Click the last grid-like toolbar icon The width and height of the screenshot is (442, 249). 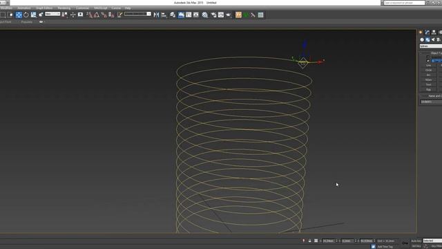pyautogui.click(x=261, y=15)
